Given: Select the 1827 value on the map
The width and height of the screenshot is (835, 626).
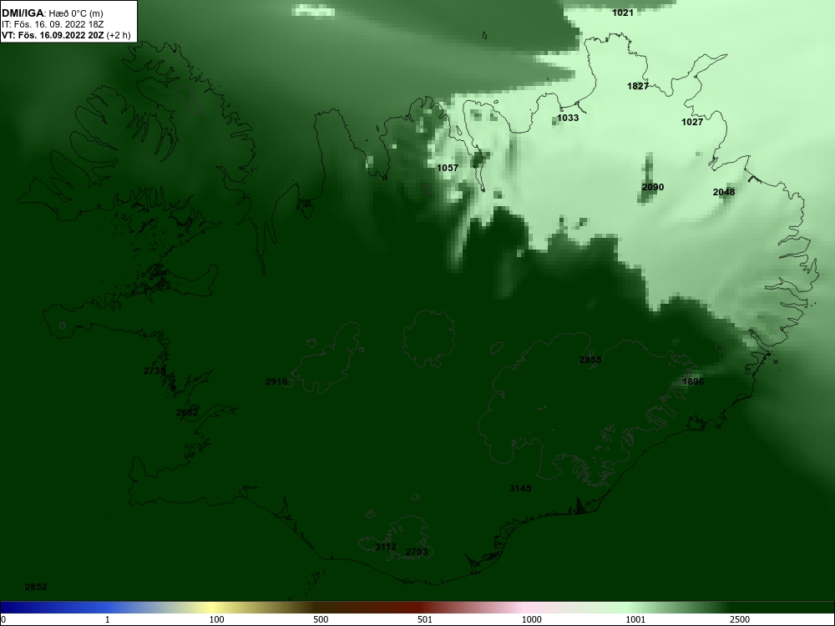Looking at the screenshot, I should click(637, 86).
